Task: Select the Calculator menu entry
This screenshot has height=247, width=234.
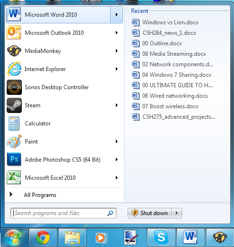Action: tap(64, 123)
